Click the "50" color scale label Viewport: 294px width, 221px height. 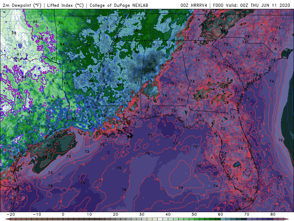point(194,214)
